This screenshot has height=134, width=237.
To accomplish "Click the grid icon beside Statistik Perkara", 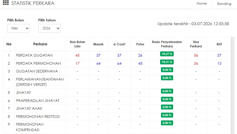I will coord(6,3).
